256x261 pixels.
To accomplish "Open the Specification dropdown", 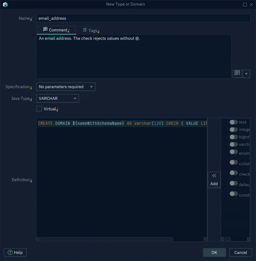I will pyautogui.click(x=66, y=87).
